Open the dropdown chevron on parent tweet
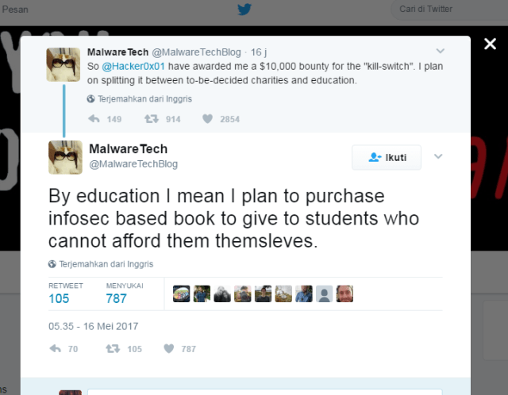 [440, 51]
